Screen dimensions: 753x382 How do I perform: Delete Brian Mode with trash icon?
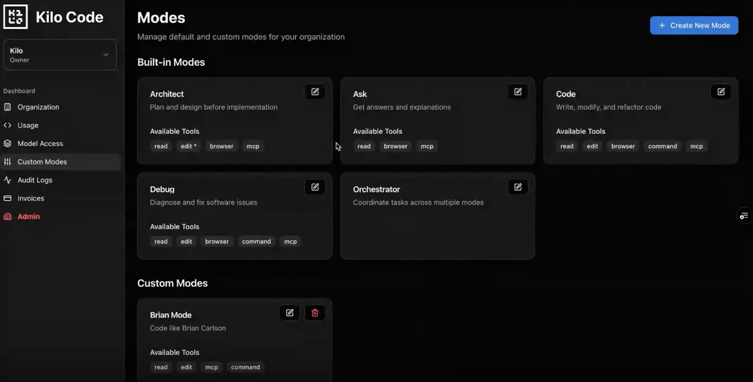coord(315,313)
